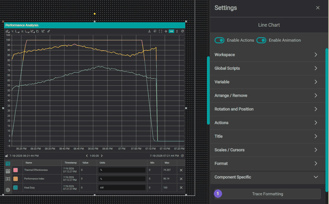Click the 74.207 max value
This screenshot has height=204, width=329.
(167, 170)
